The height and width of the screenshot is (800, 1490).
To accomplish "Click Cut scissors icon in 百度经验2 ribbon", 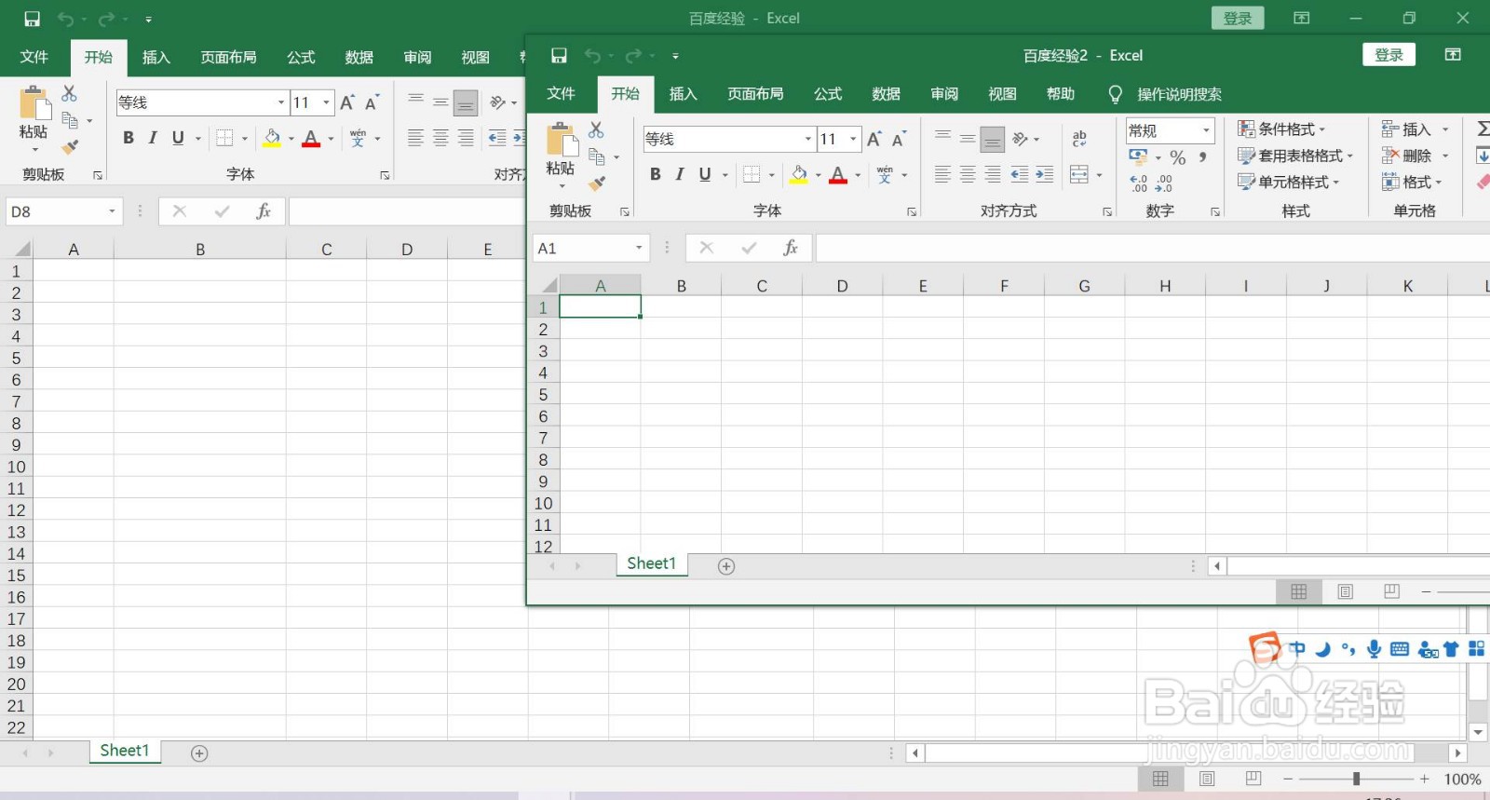I will click(596, 129).
